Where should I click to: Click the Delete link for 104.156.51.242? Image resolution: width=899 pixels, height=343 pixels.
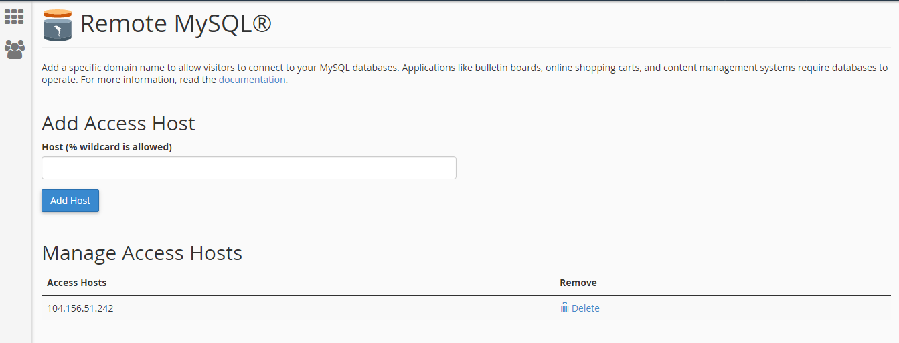pyautogui.click(x=585, y=308)
